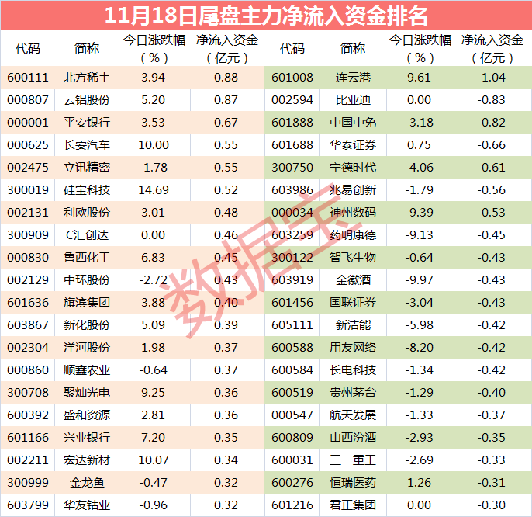Click the 10.07 change value for 宏达新材
Viewport: 532px width, 517px height.
coord(154,460)
